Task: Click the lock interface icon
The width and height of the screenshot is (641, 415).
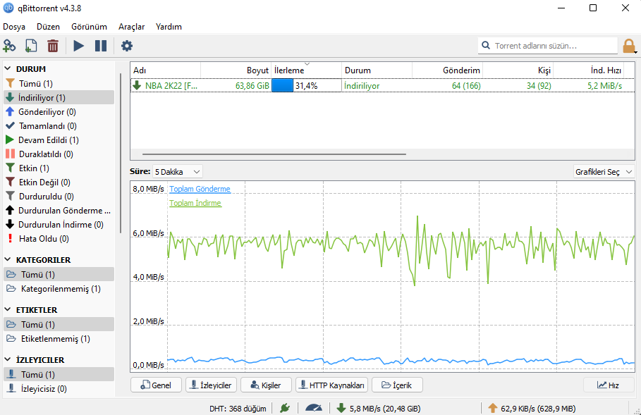Action: (x=629, y=47)
